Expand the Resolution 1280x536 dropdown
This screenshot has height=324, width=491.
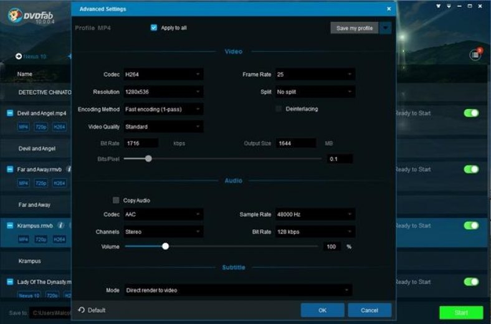[x=163, y=92]
